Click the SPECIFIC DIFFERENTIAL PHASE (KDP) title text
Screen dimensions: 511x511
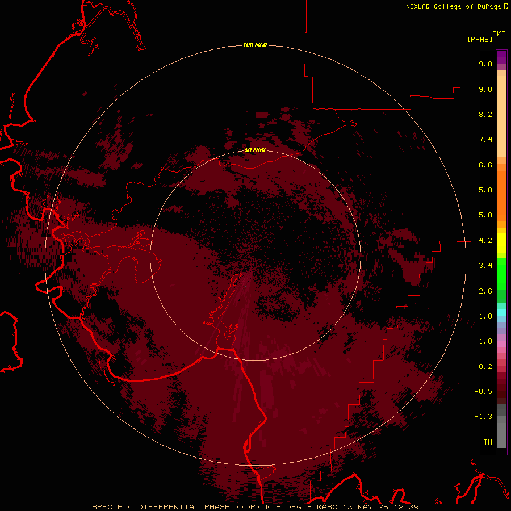(x=177, y=507)
